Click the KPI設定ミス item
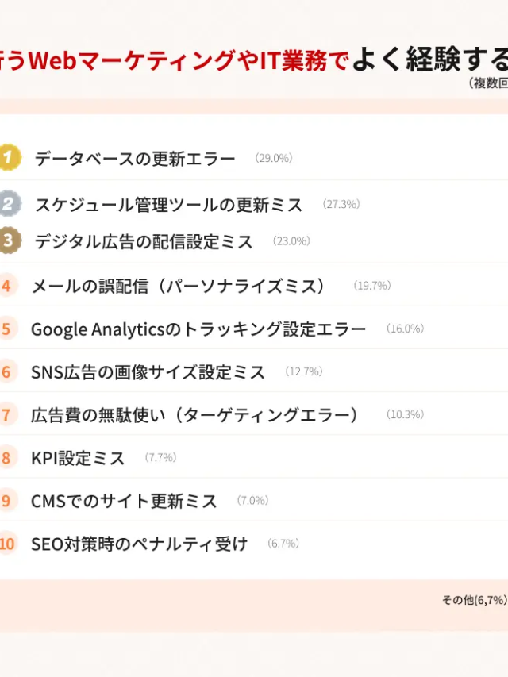Viewport: 508px width, 677px height. pos(78,458)
